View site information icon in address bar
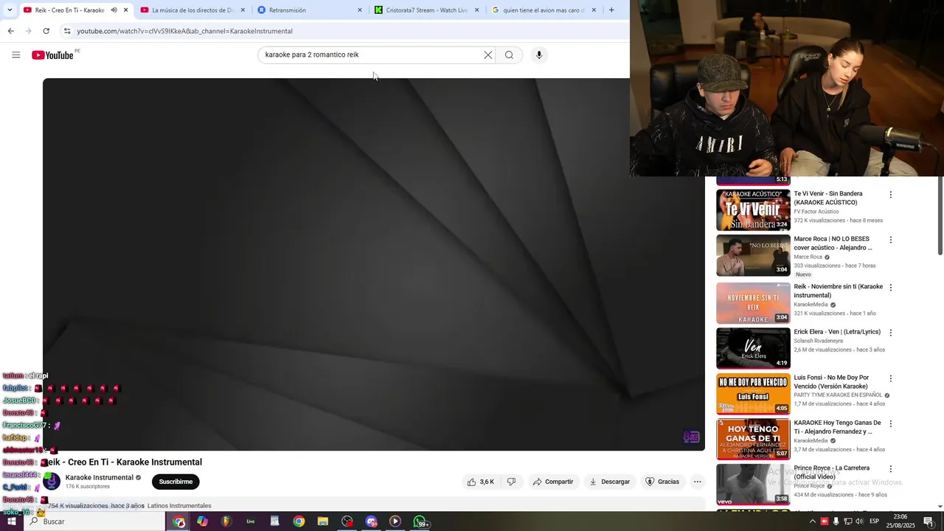The height and width of the screenshot is (531, 944). [x=67, y=31]
